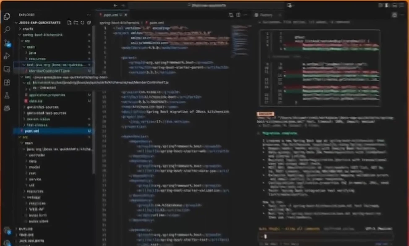Screen dimensions: 409x246
Task: Expand the TIMELINE section
Action: click(26, 235)
